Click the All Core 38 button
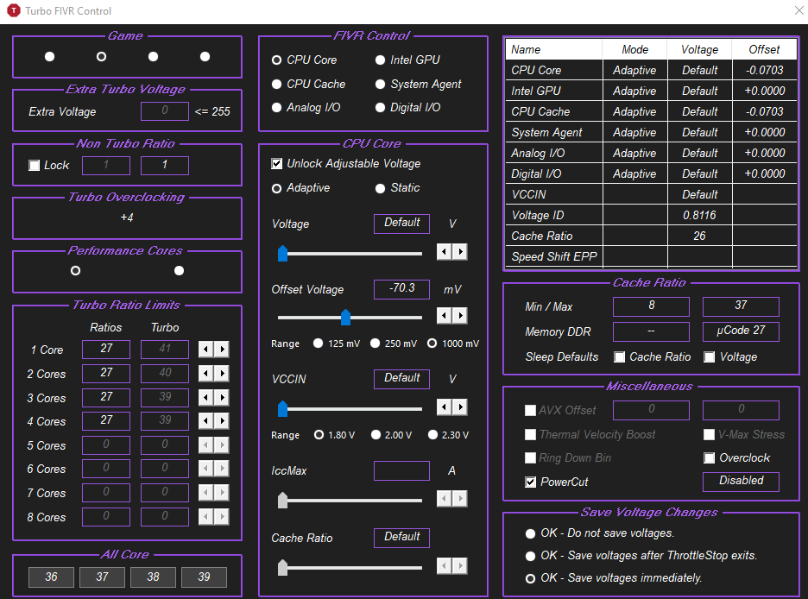The height and width of the screenshot is (599, 808). tap(153, 577)
